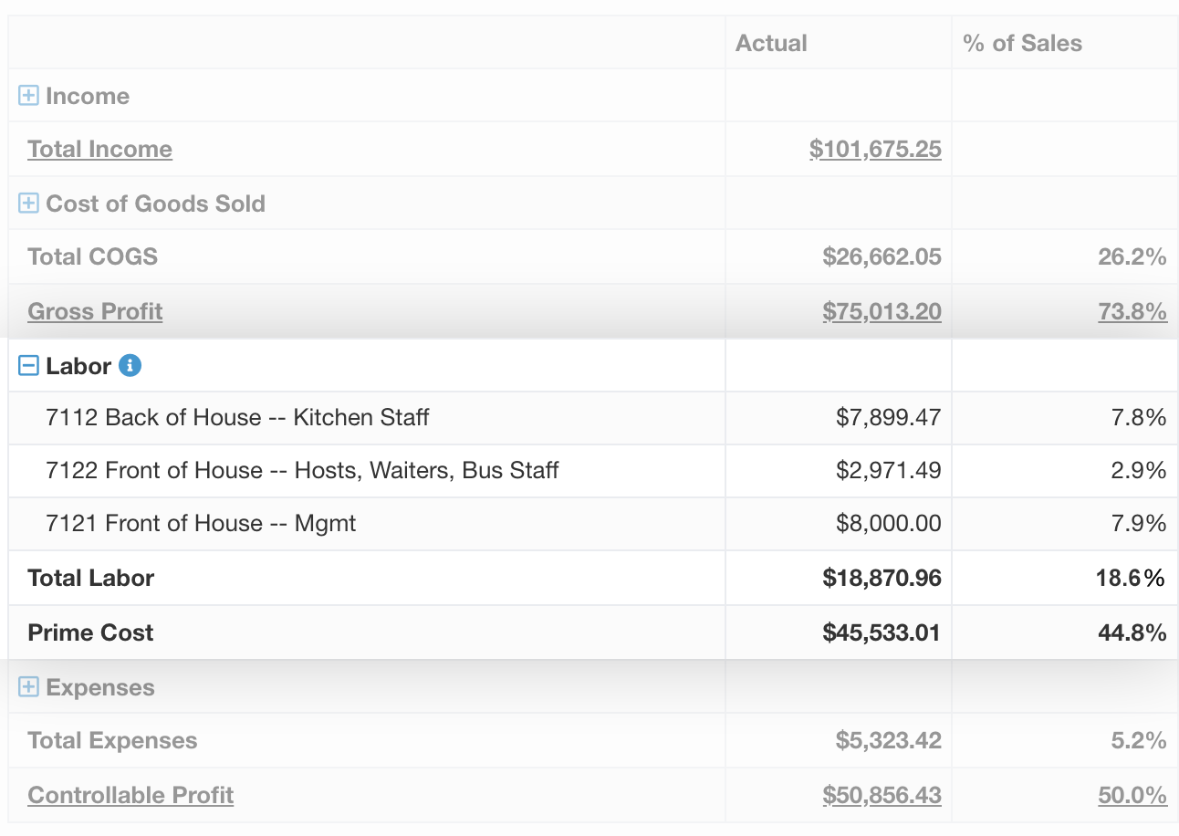Select the 7112 Back of House row

237,417
